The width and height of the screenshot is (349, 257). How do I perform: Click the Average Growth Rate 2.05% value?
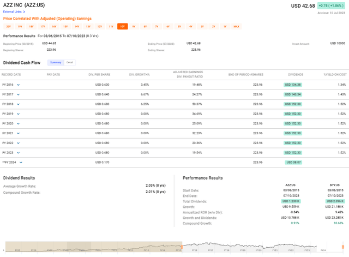click(x=155, y=186)
